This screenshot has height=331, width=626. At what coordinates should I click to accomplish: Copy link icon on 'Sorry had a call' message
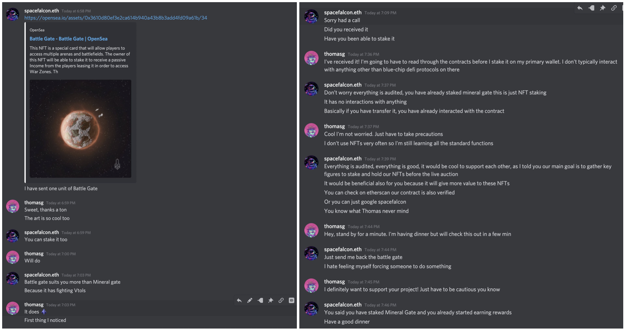point(614,8)
